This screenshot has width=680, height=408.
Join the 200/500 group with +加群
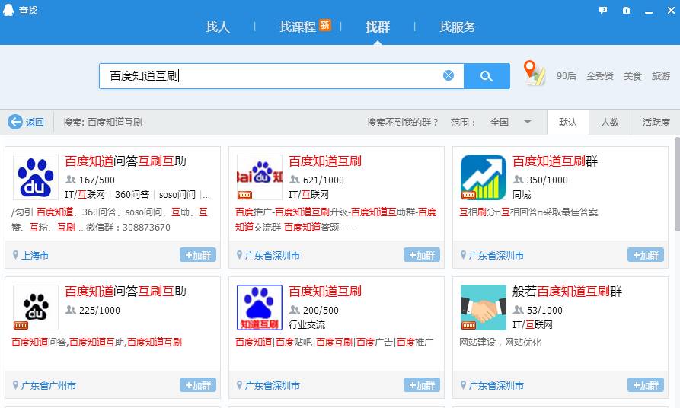[422, 385]
